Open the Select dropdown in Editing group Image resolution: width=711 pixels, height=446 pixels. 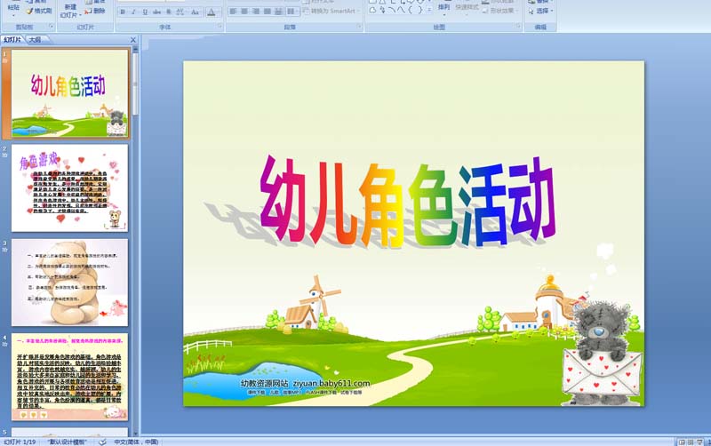542,12
